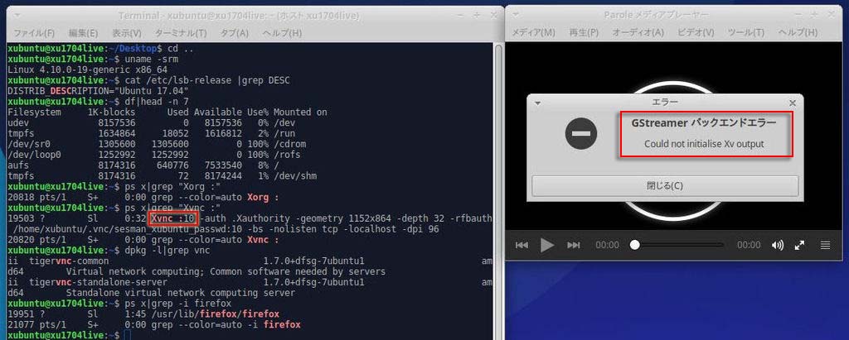The image size is (849, 340).
Task: Click the 閉じる(C) button in error dialog
Action: tap(665, 185)
